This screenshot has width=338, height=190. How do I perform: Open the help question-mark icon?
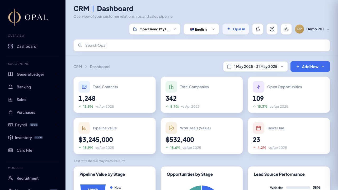pyautogui.click(x=272, y=29)
